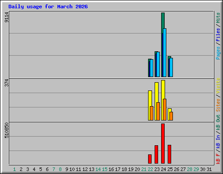The image size is (223, 174).
Task: Click day number 24 on the x-axis
Action: click(163, 169)
